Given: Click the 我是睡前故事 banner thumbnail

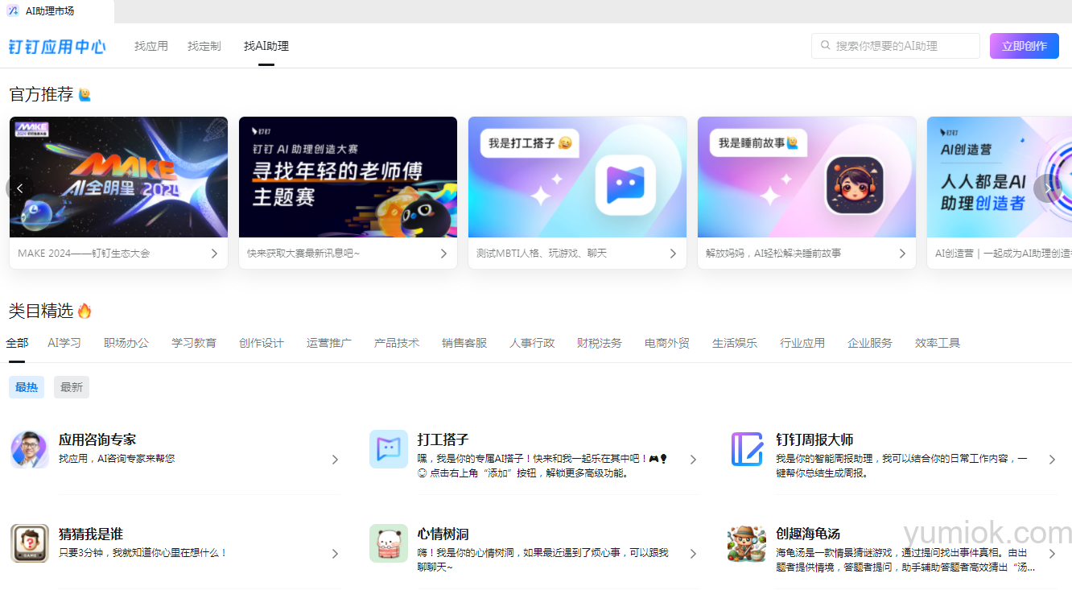Looking at the screenshot, I should (806, 177).
